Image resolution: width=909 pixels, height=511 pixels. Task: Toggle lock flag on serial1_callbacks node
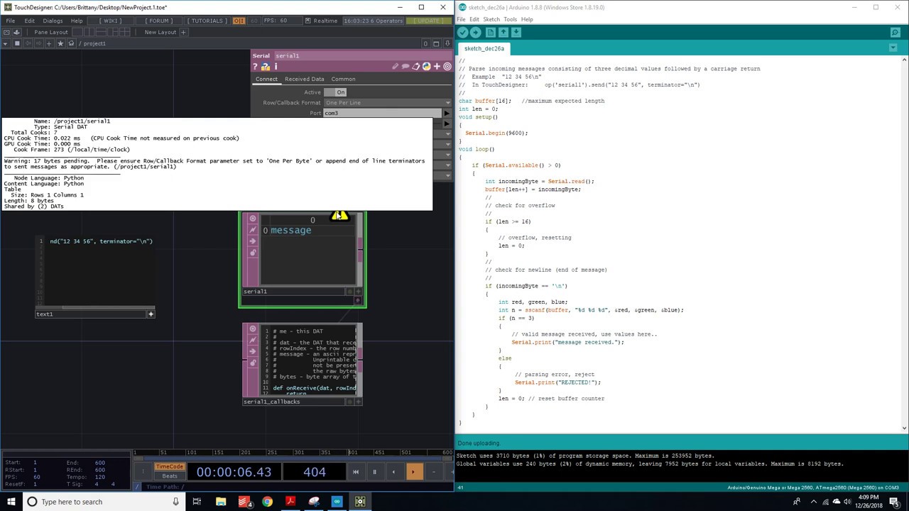[x=253, y=363]
